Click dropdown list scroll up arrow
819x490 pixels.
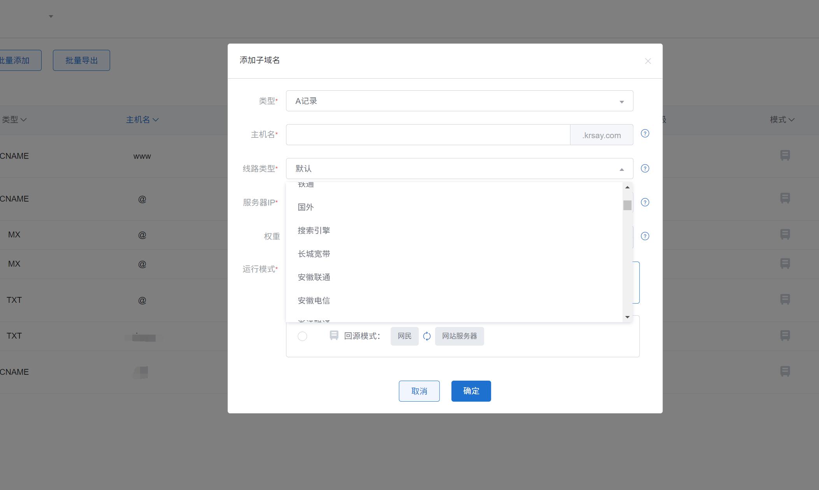coord(627,187)
